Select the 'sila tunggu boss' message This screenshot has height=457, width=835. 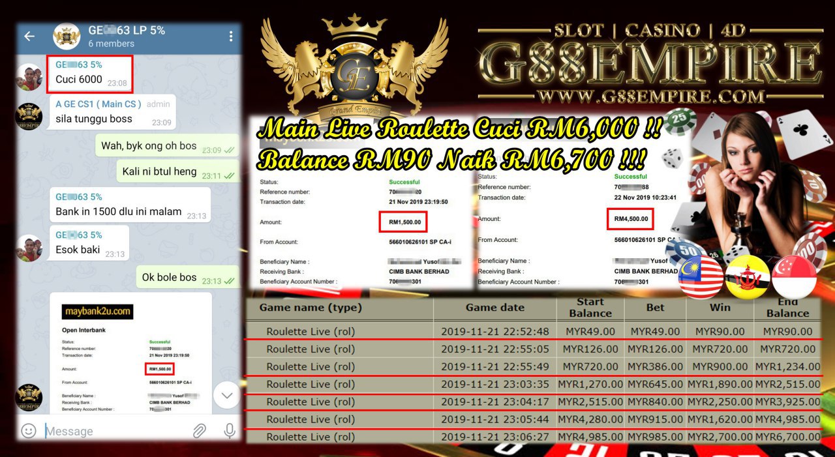pos(112,112)
